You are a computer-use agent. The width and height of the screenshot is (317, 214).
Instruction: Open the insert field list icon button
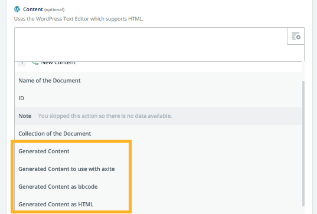click(x=296, y=36)
